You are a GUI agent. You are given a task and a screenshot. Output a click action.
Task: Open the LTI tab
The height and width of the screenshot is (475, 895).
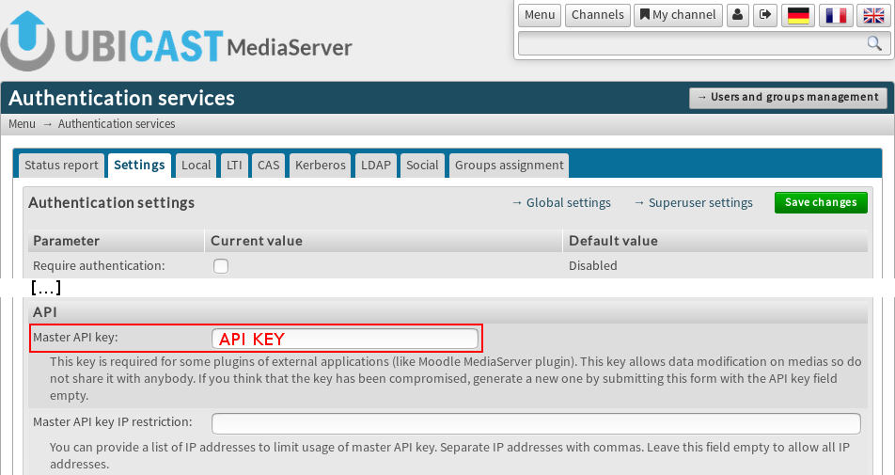click(234, 165)
